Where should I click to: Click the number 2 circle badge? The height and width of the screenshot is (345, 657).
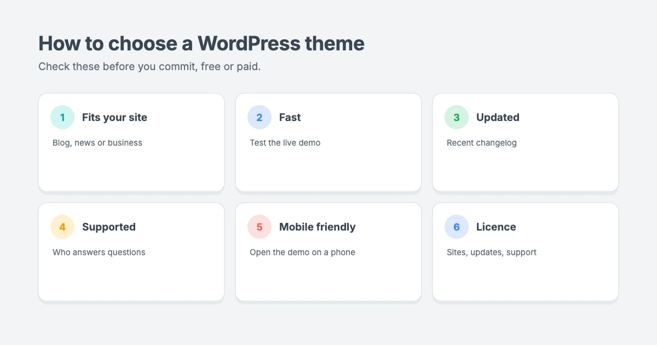[x=260, y=117]
